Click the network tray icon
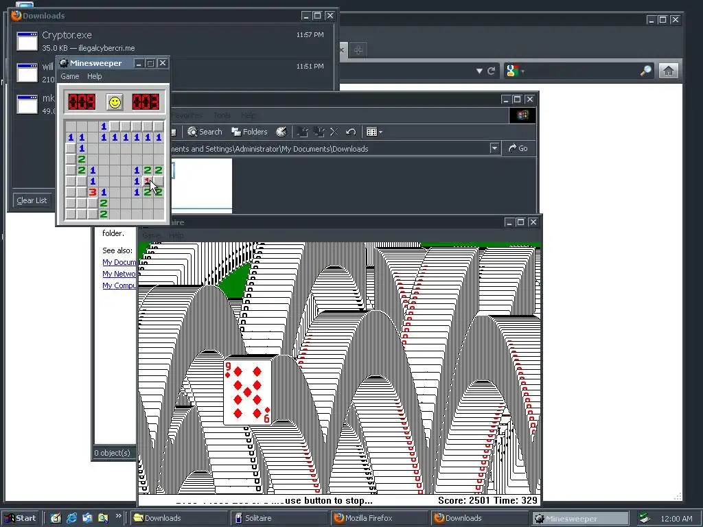703x527 pixels. pyautogui.click(x=645, y=518)
